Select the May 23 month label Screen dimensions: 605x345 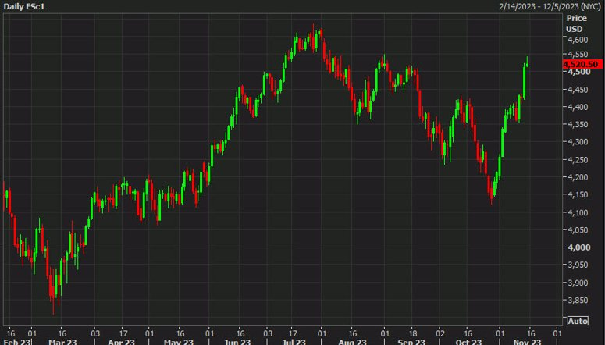(178, 342)
